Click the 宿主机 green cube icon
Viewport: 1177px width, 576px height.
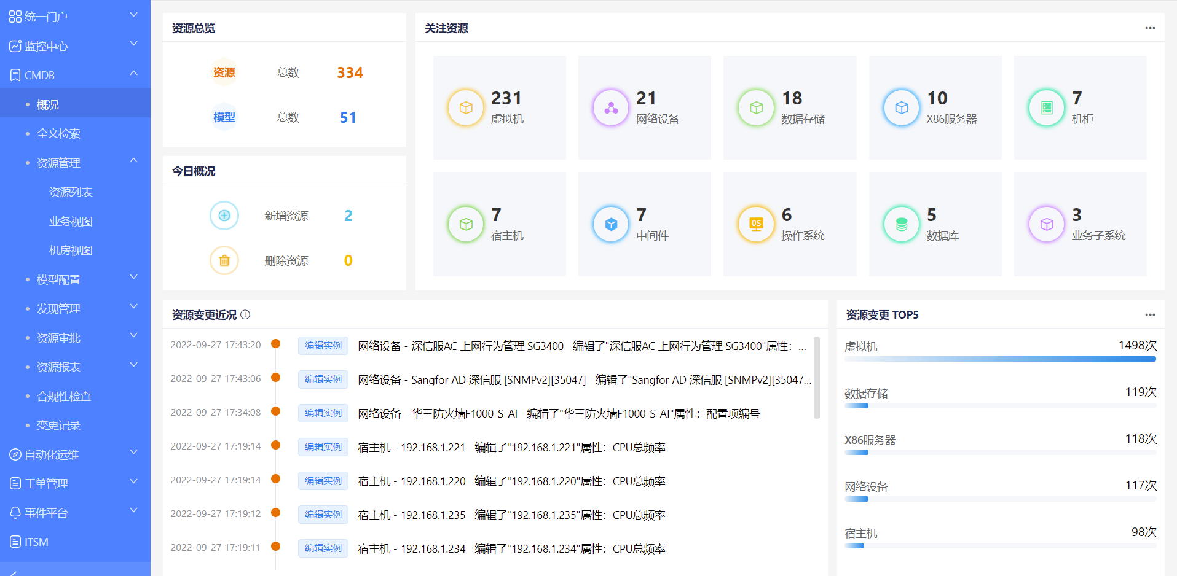pyautogui.click(x=466, y=224)
